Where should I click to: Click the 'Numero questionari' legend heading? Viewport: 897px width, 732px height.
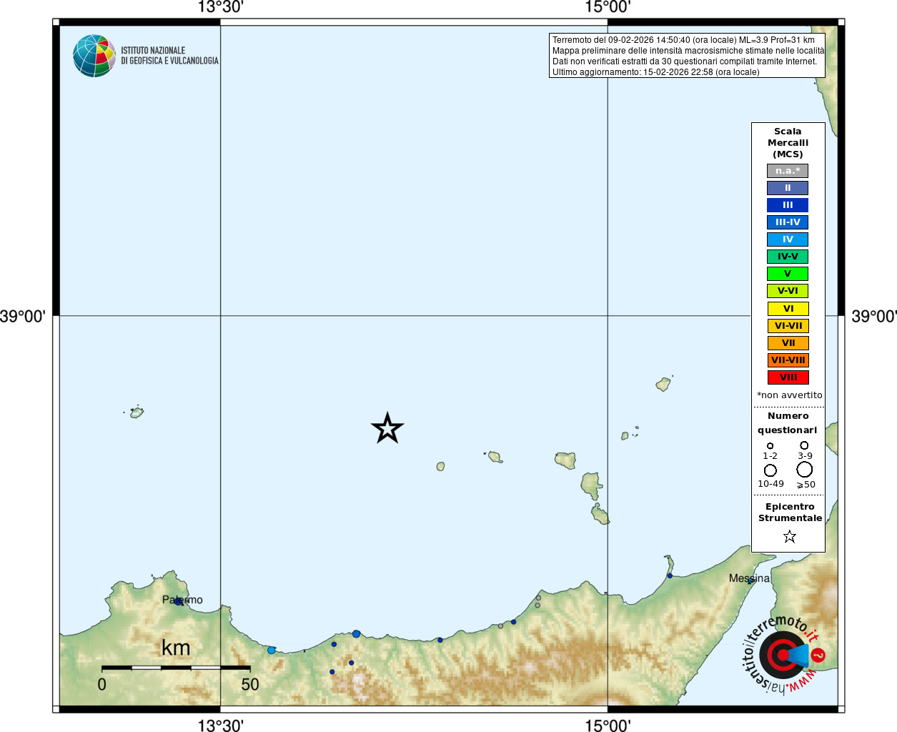[x=788, y=422]
